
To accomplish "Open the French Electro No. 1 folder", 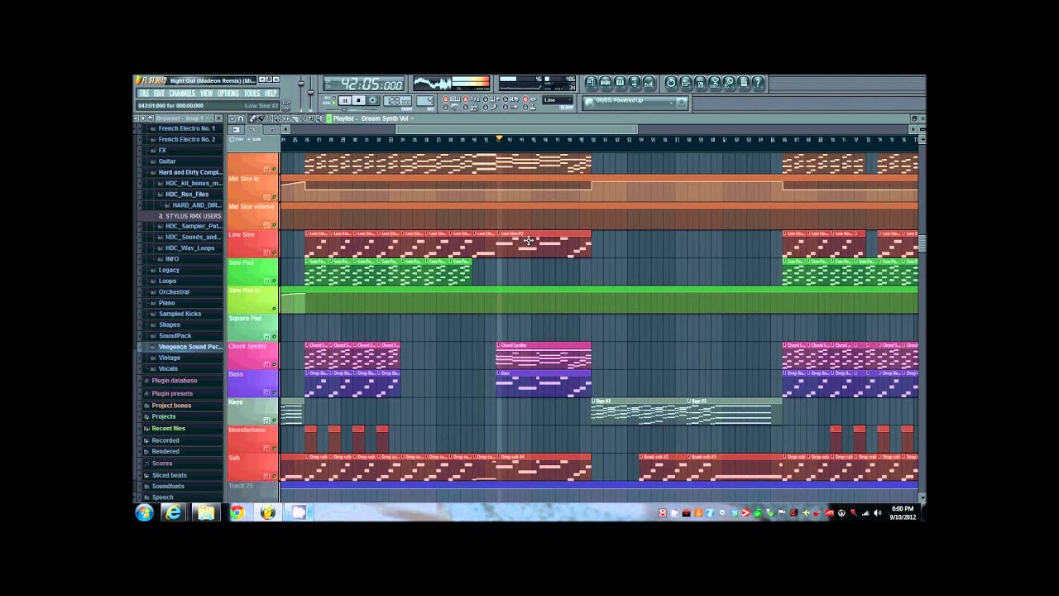I will (x=186, y=128).
